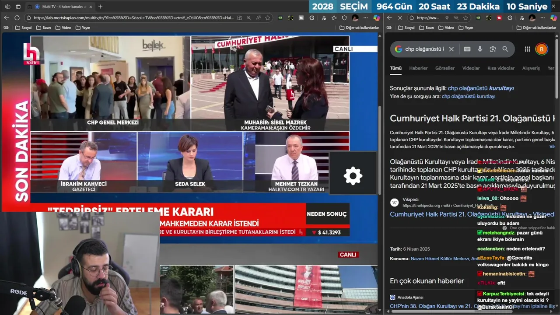The image size is (560, 315).
Task: Open browser essentials shield icon in left browser
Action: 344,18
